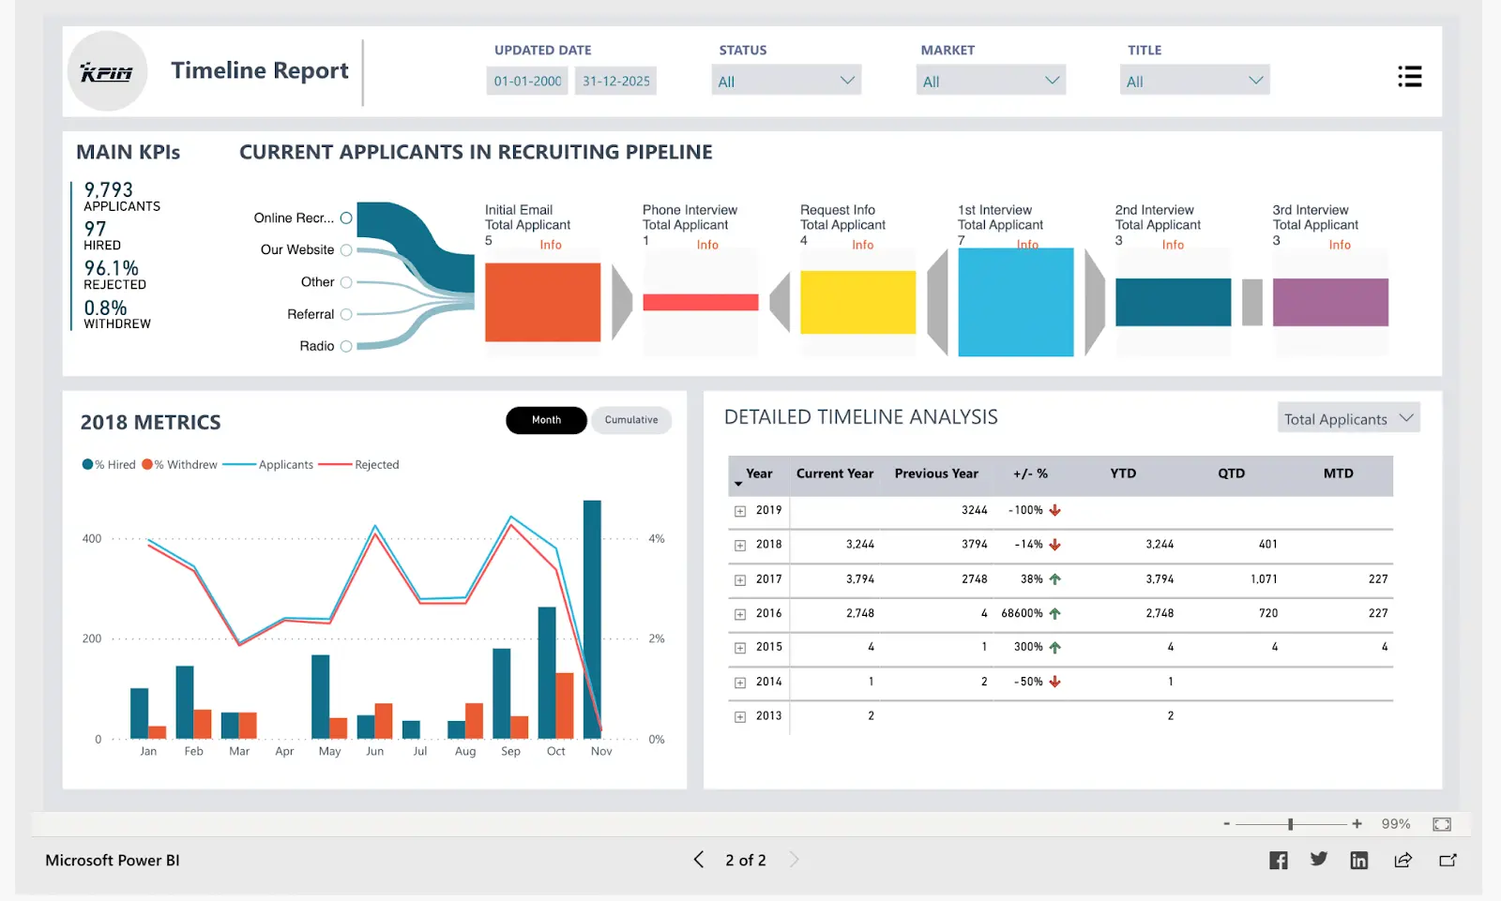Image resolution: width=1501 pixels, height=901 pixels.
Task: Click the Twitter share icon
Action: click(1318, 859)
